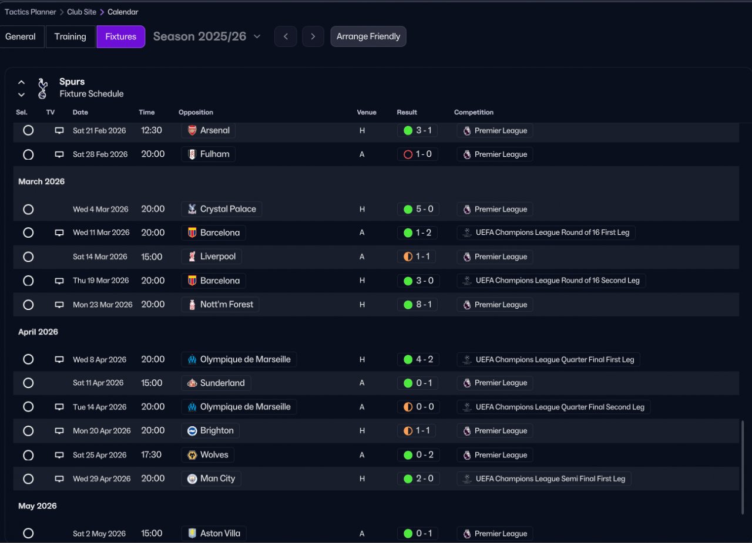
Task: Click the TV icon for the Brighton match
Action: tap(59, 431)
